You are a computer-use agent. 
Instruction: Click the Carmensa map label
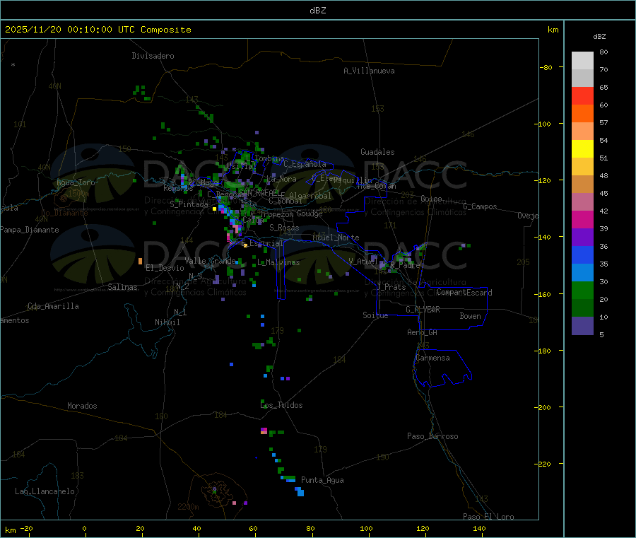pyautogui.click(x=432, y=358)
